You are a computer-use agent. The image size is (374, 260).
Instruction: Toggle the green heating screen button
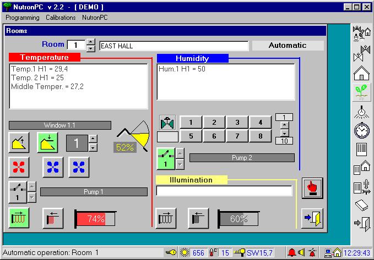(20, 218)
